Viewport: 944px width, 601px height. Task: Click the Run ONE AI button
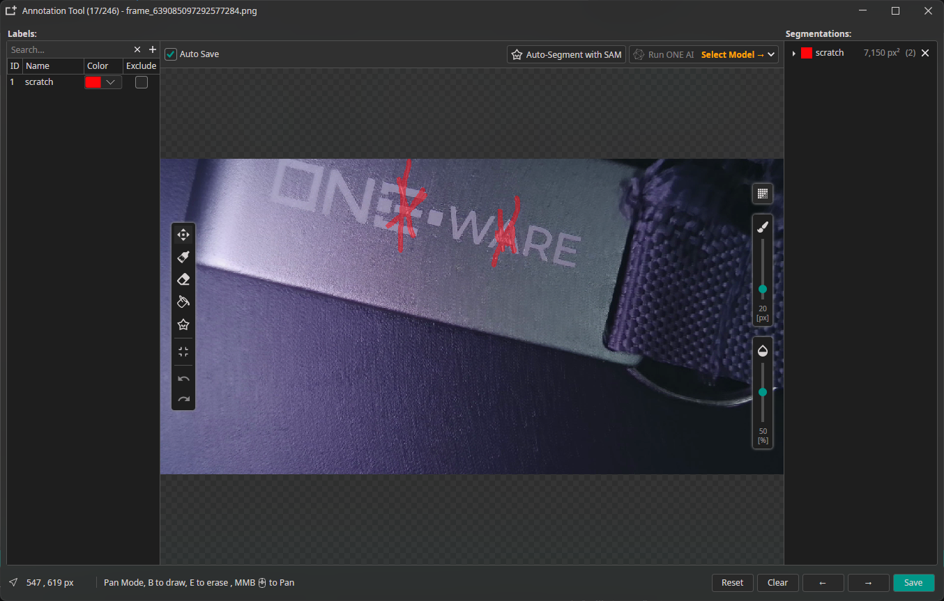coord(663,54)
